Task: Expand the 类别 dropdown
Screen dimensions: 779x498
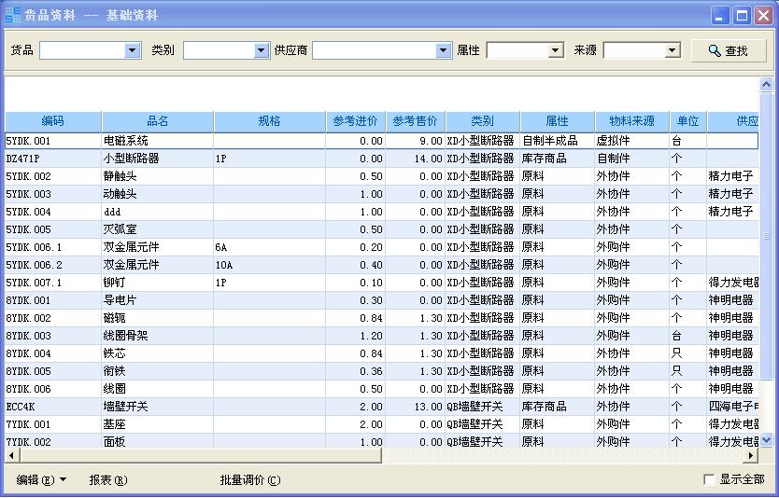Action: 261,50
